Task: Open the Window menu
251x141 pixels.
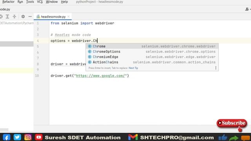Action: pos(52,2)
